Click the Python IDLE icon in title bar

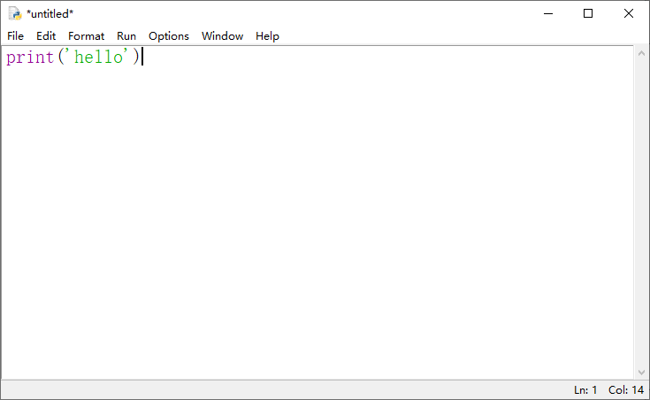(14, 13)
